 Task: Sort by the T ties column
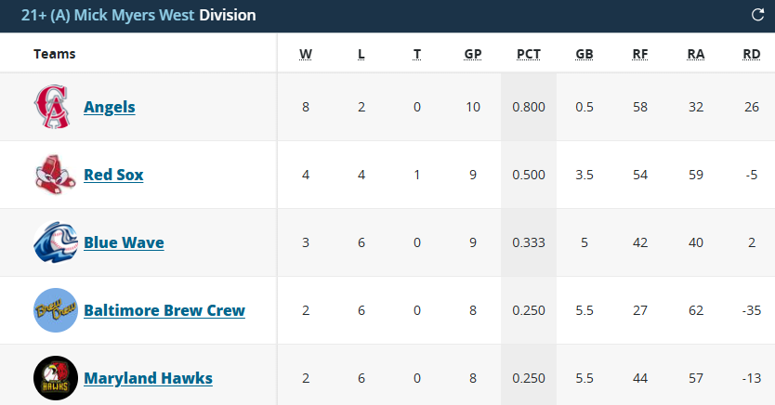[417, 54]
